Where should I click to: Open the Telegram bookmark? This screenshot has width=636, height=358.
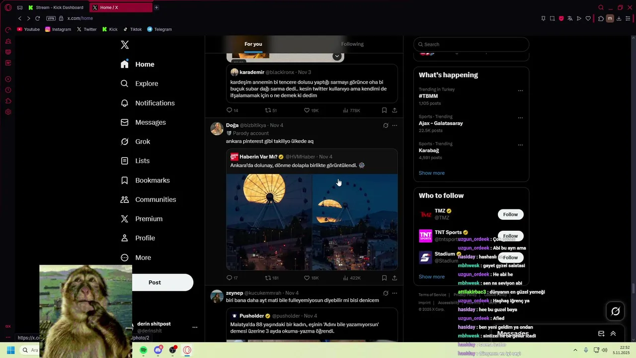(159, 29)
